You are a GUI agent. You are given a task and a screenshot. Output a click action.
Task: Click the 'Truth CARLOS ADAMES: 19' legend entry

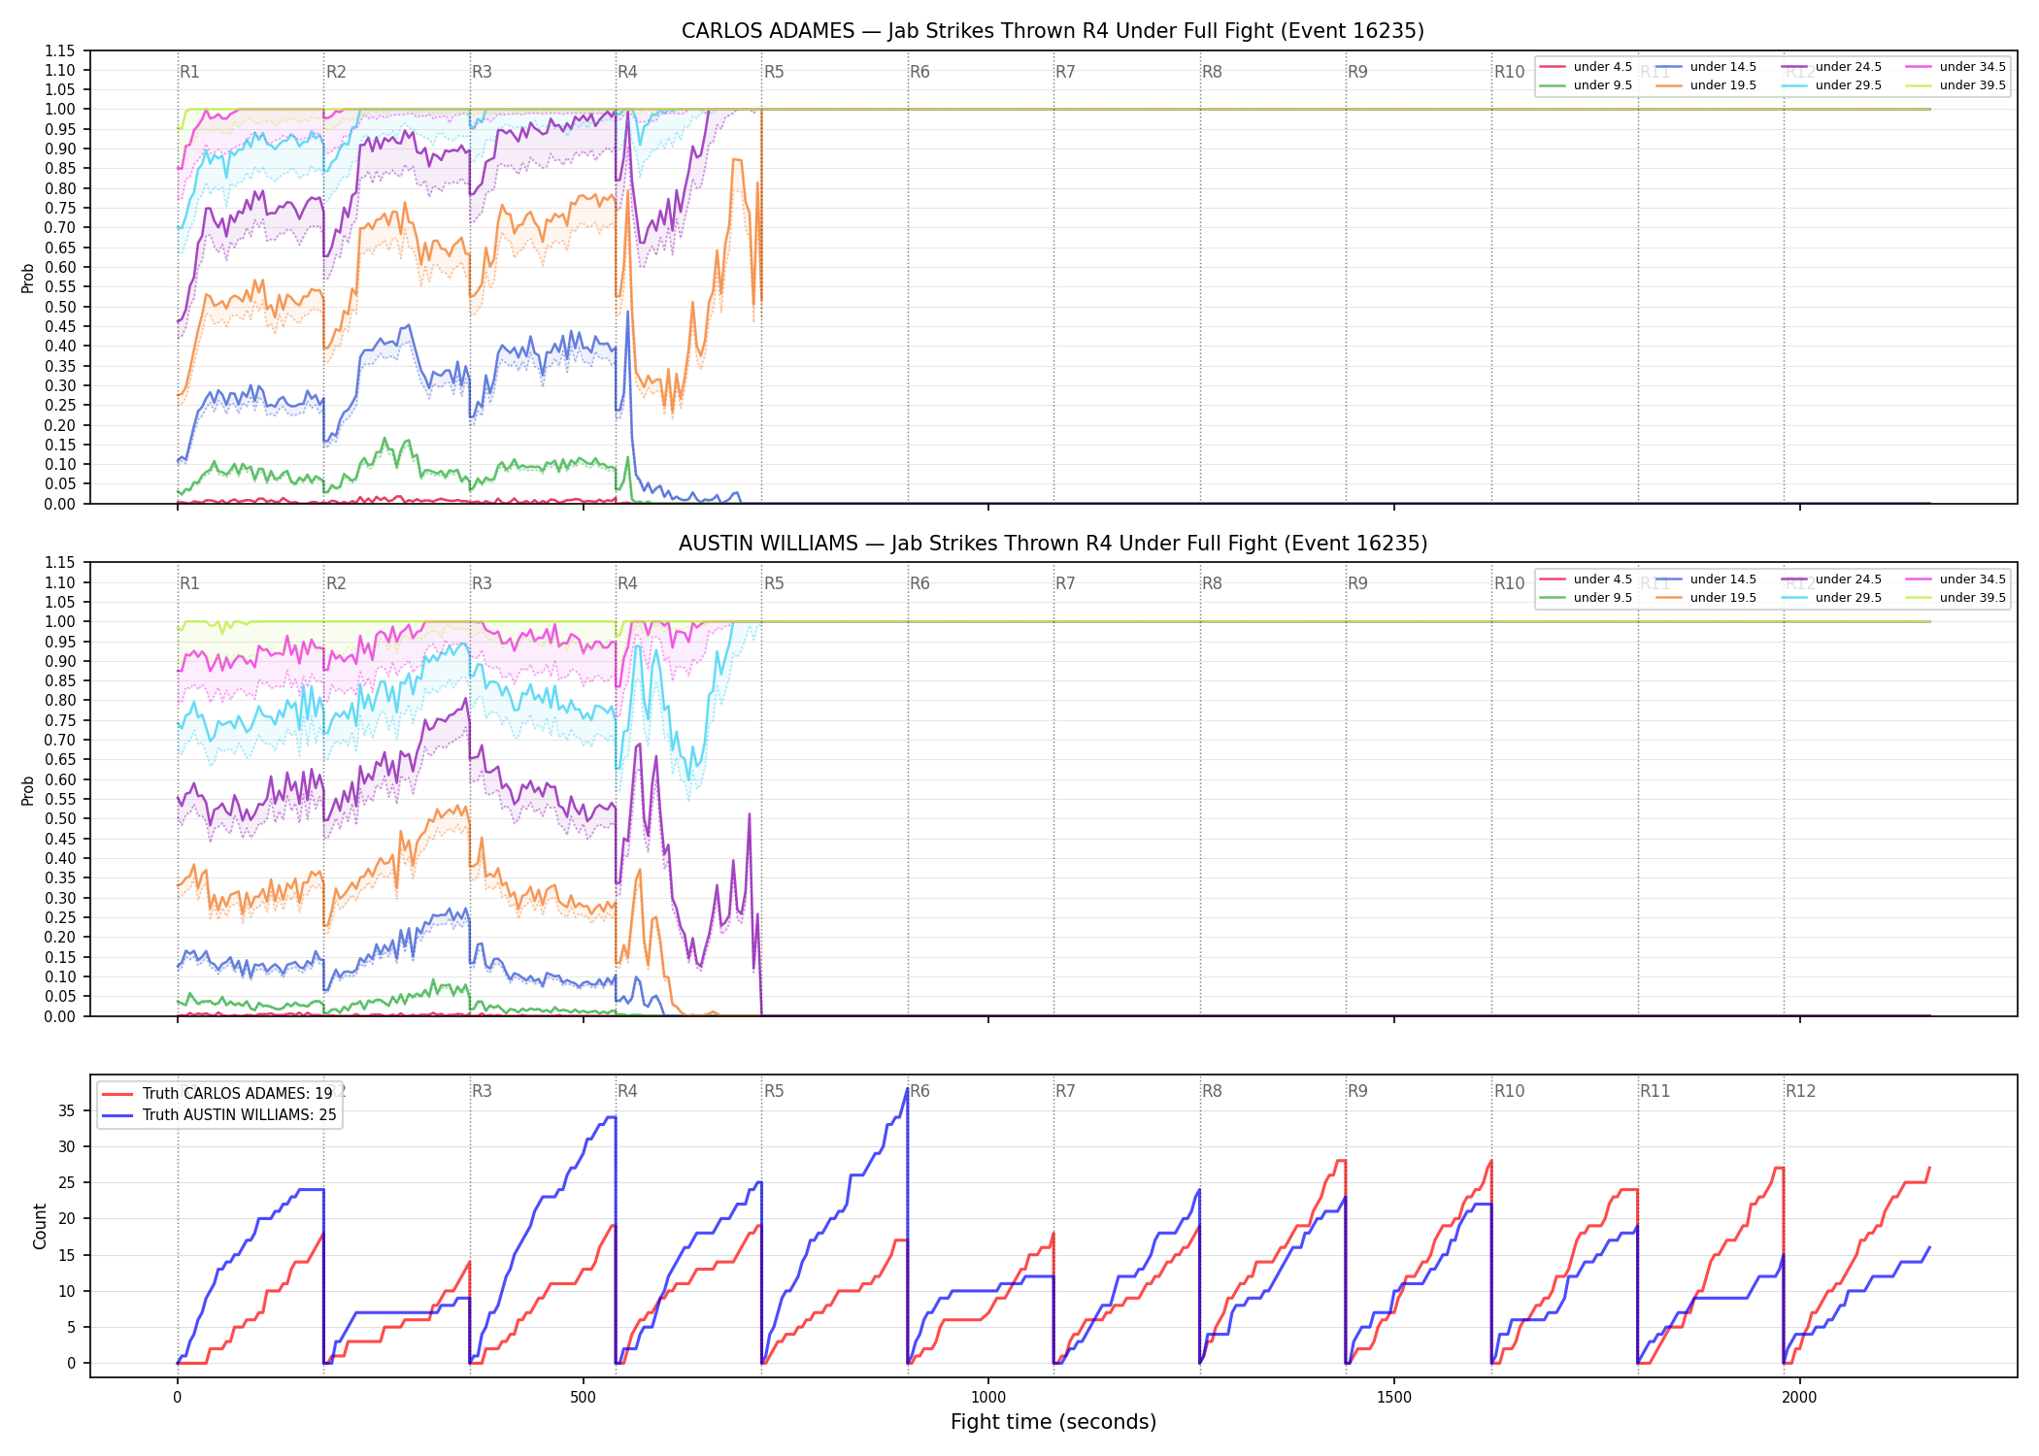tap(218, 1093)
